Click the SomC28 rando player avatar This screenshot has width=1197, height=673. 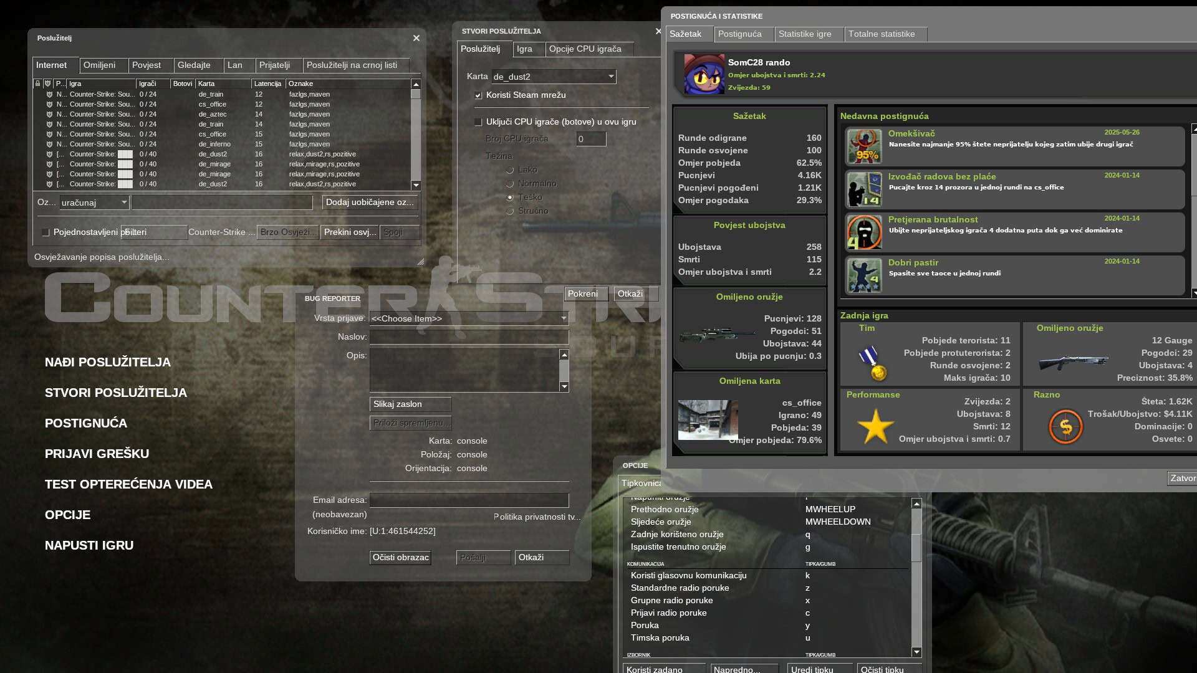click(704, 74)
